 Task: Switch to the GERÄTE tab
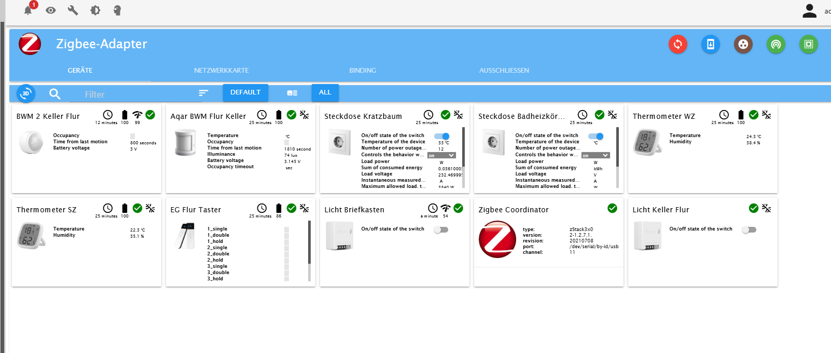click(x=80, y=71)
